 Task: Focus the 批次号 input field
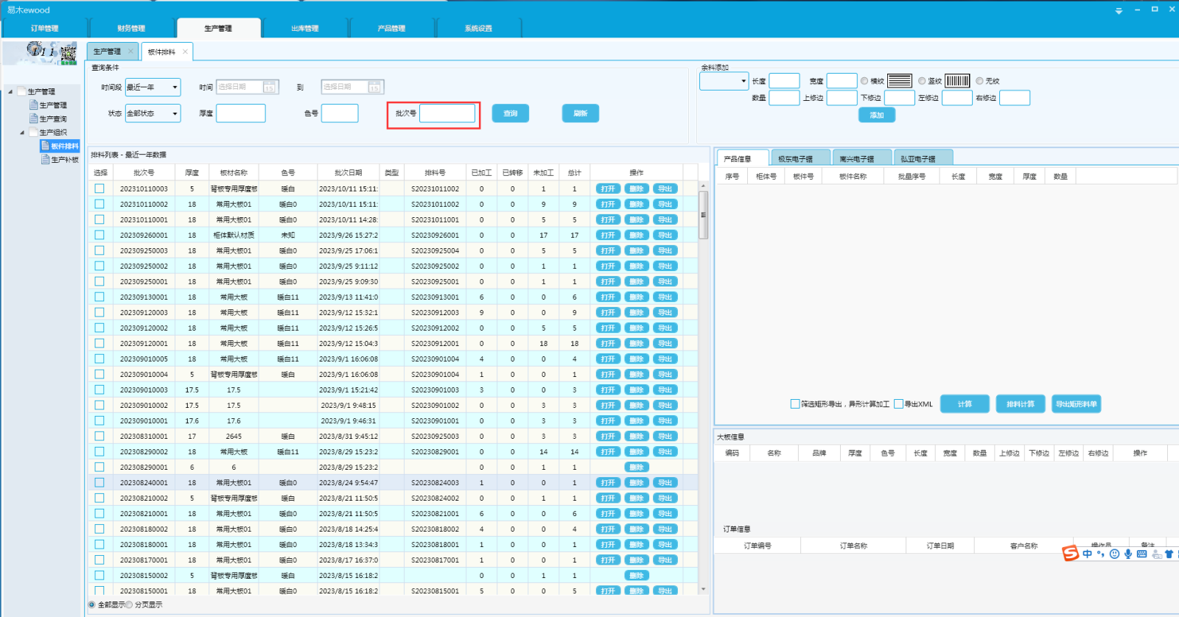click(447, 113)
